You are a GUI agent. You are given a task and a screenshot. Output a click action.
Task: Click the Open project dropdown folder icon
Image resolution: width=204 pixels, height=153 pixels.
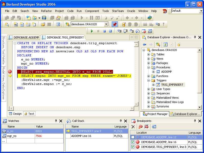(x=34, y=18)
